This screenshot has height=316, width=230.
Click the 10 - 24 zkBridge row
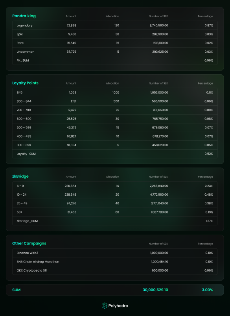115,195
